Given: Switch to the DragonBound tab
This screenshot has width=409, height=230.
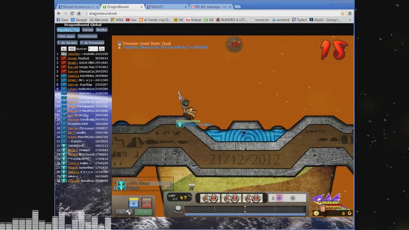Looking at the screenshot, I should tap(123, 7).
